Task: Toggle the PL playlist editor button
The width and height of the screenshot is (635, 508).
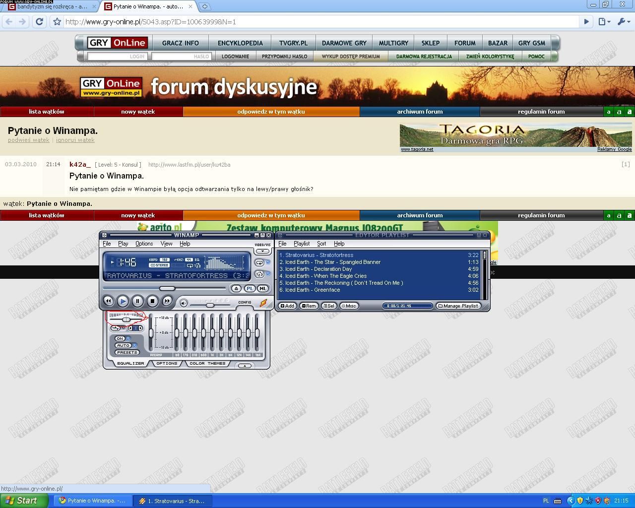Action: point(250,288)
